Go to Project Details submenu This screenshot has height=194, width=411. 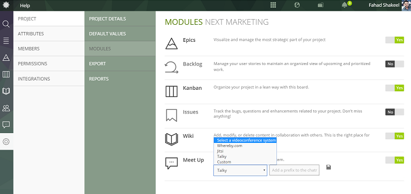click(120, 19)
